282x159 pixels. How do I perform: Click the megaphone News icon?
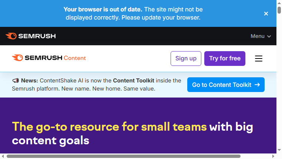click(16, 81)
